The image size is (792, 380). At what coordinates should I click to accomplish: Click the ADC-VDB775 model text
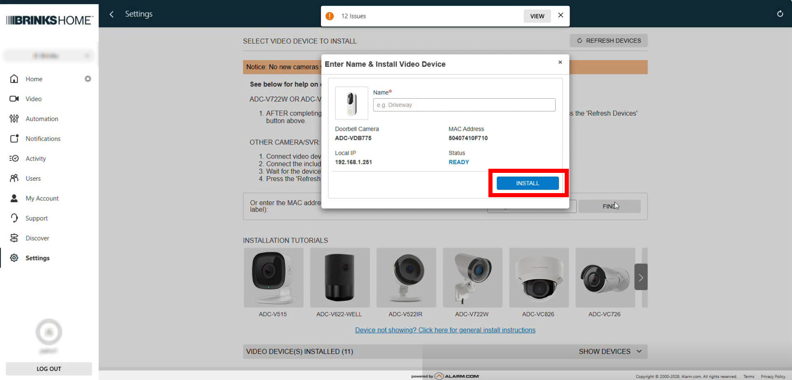point(353,138)
